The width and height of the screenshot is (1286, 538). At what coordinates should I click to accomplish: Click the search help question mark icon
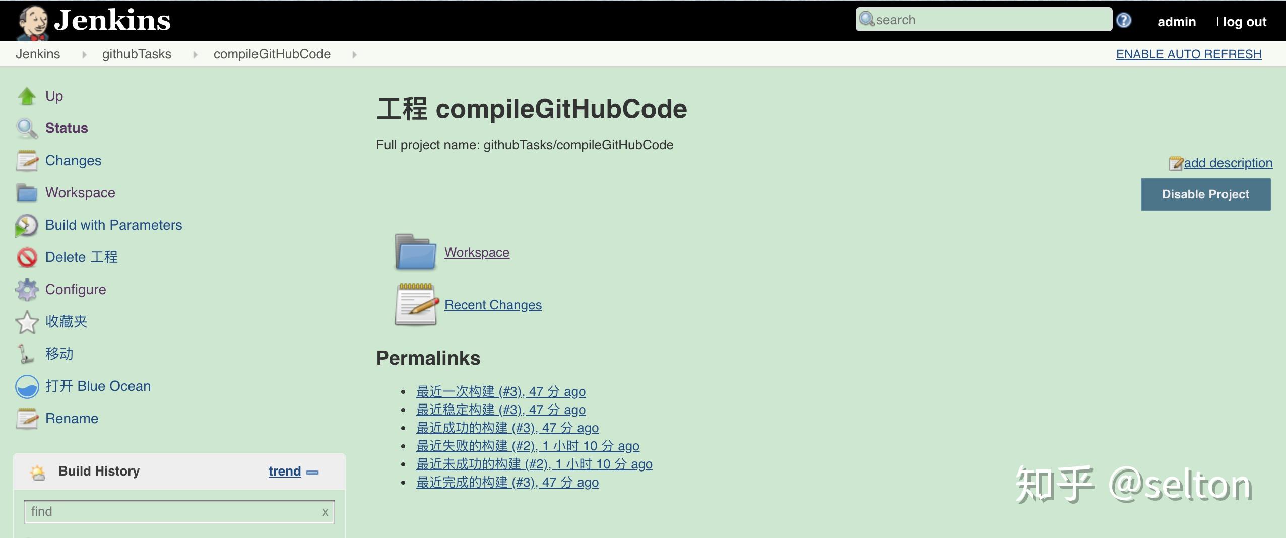pyautogui.click(x=1124, y=20)
